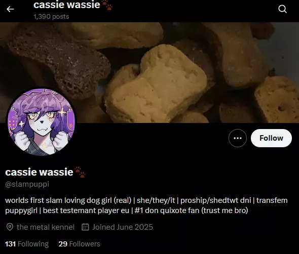Click the large cassie wassie display name
The image size is (299, 254).
pyautogui.click(x=39, y=172)
